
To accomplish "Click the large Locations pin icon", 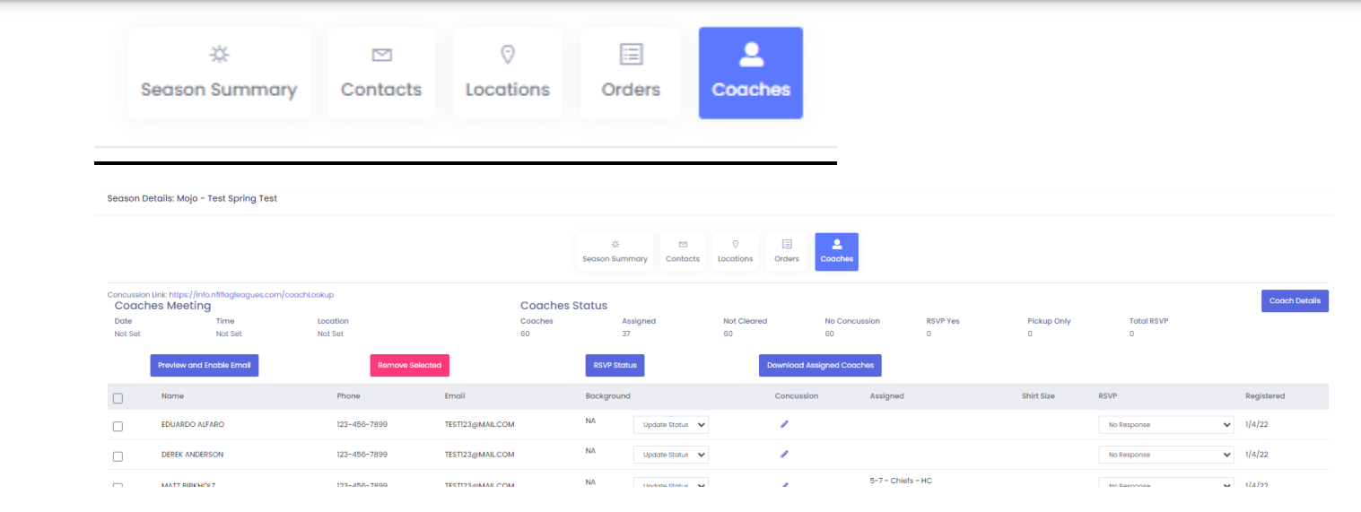I will point(507,55).
